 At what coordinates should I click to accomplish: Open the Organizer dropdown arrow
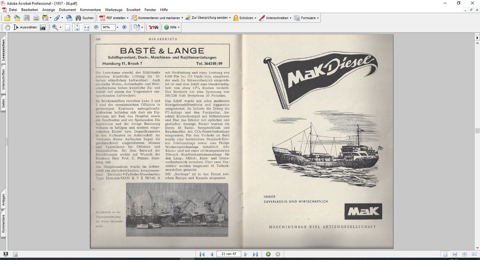(x=51, y=18)
